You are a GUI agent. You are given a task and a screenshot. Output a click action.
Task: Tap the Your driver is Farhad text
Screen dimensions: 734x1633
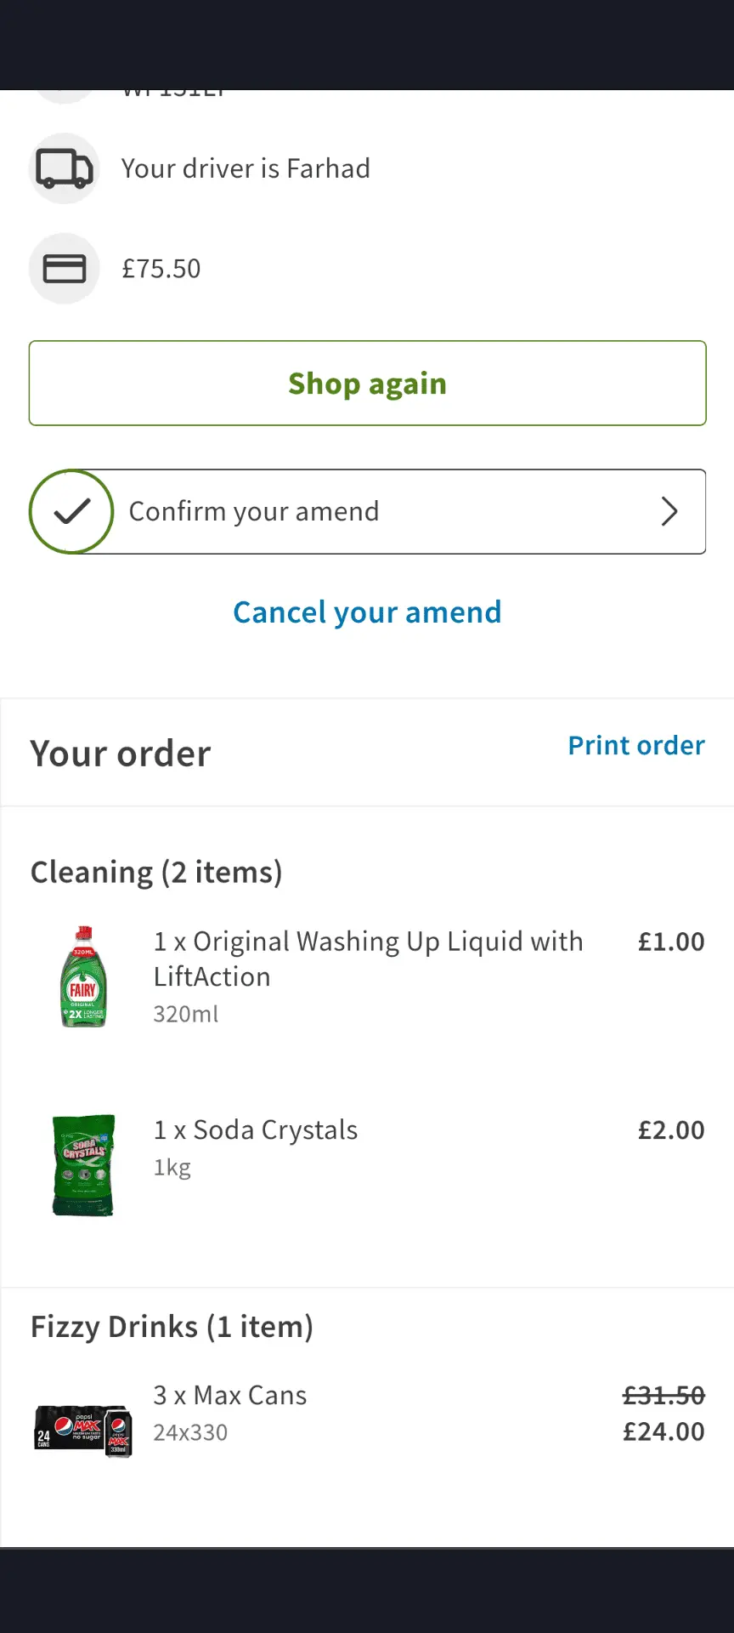coord(246,168)
